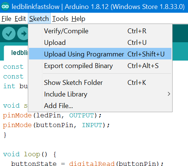Select Upload Using Programmer
188x166 pixels.
tap(100, 54)
